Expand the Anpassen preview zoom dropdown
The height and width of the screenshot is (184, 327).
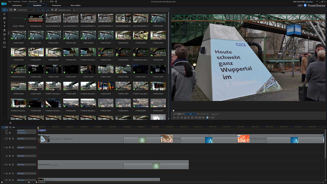pos(215,114)
